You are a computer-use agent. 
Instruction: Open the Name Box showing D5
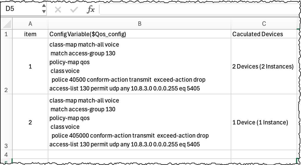(19, 9)
